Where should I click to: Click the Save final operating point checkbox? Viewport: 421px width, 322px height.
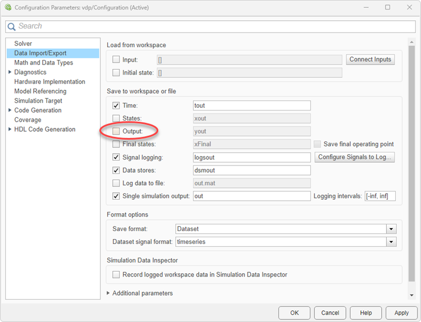pos(317,144)
